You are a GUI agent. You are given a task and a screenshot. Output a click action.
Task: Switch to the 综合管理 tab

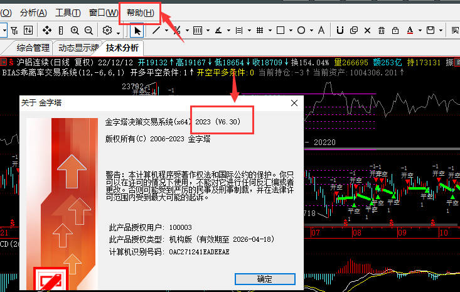33,48
